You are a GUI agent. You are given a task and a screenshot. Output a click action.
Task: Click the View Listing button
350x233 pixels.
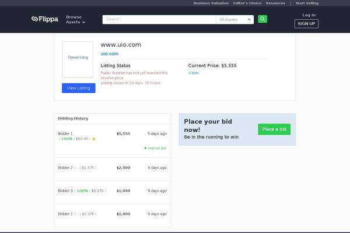pos(79,88)
